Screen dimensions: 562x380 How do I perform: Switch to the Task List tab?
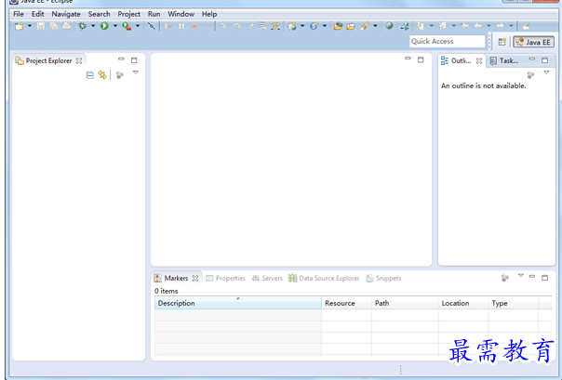[504, 60]
